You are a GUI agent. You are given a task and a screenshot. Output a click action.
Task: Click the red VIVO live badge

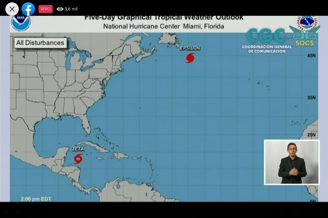[46, 9]
